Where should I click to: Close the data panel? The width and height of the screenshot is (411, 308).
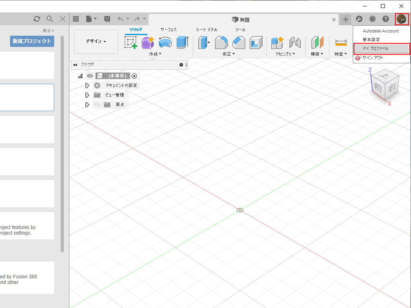(x=63, y=19)
